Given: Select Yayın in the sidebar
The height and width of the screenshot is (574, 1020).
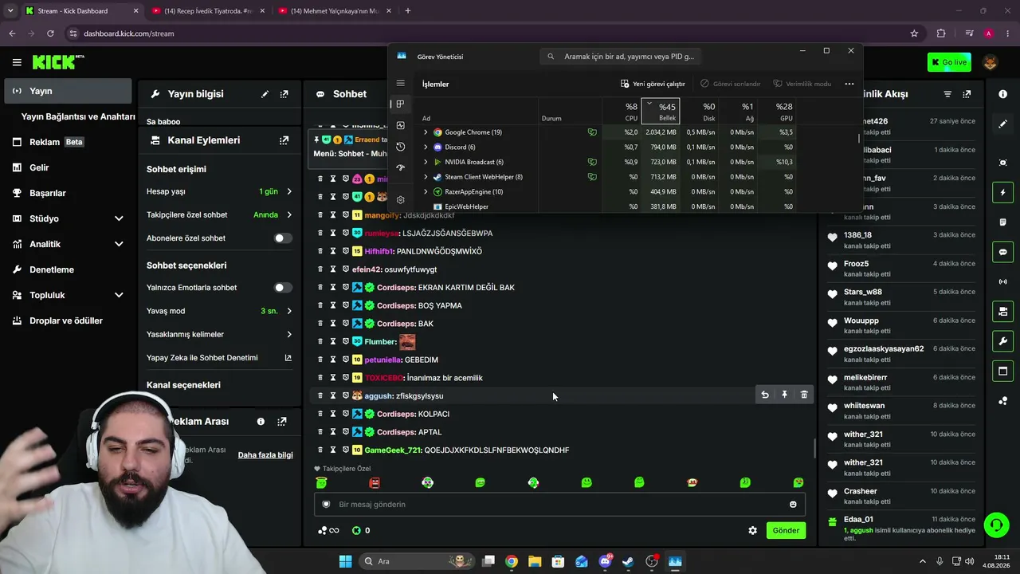Looking at the screenshot, I should pyautogui.click(x=67, y=91).
